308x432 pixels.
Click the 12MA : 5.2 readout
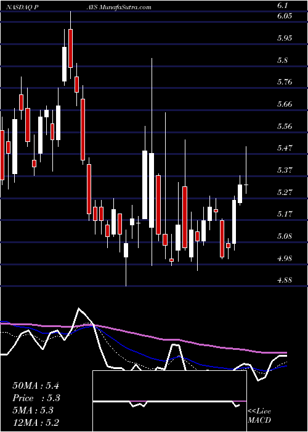(36, 423)
